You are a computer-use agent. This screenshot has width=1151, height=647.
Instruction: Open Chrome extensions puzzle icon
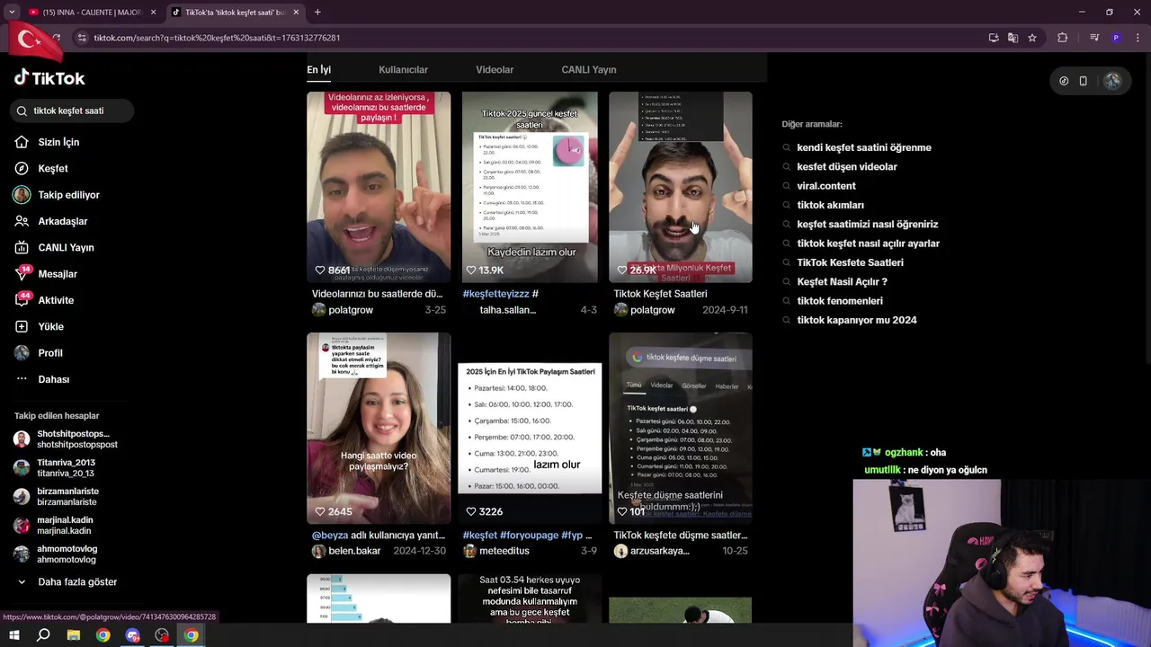[x=1063, y=38]
